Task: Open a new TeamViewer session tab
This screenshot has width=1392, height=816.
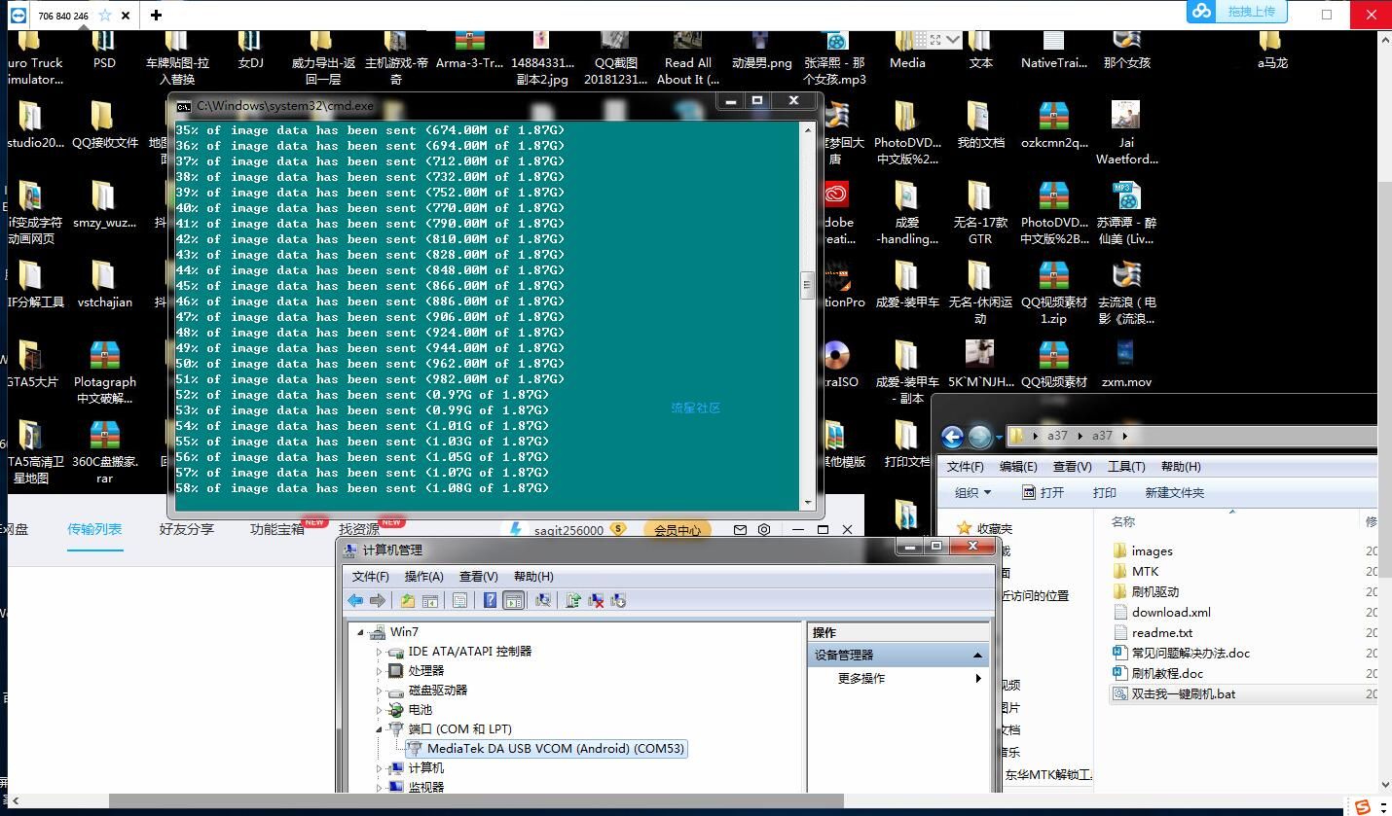Action: (x=156, y=15)
